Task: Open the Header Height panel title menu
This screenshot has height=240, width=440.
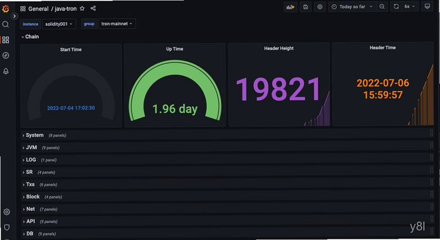Action: pos(279,48)
